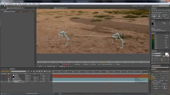This screenshot has width=170, height=95.
Task: Toggle Rotation checkbox in Tracker
Action: [159, 80]
